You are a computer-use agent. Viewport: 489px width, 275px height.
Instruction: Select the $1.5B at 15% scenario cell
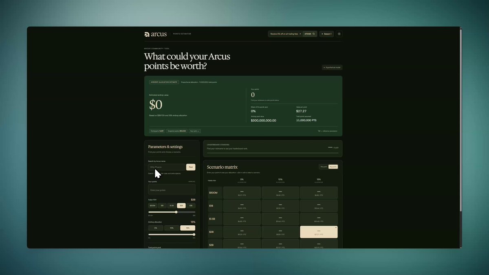click(x=319, y=219)
